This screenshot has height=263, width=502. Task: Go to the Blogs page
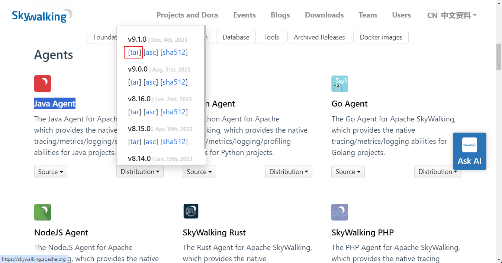[x=280, y=15]
